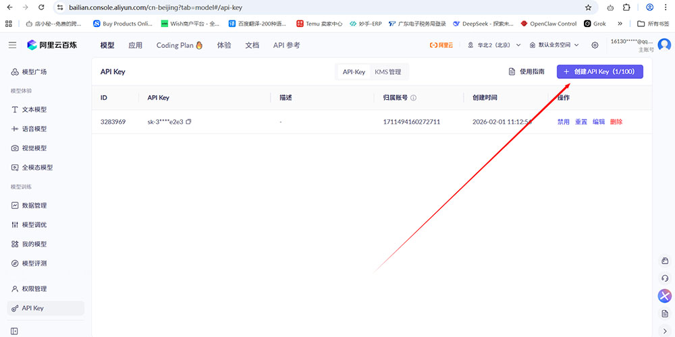This screenshot has height=337, width=675.
Task: Bookmark the page with the star icon
Action: tap(588, 7)
